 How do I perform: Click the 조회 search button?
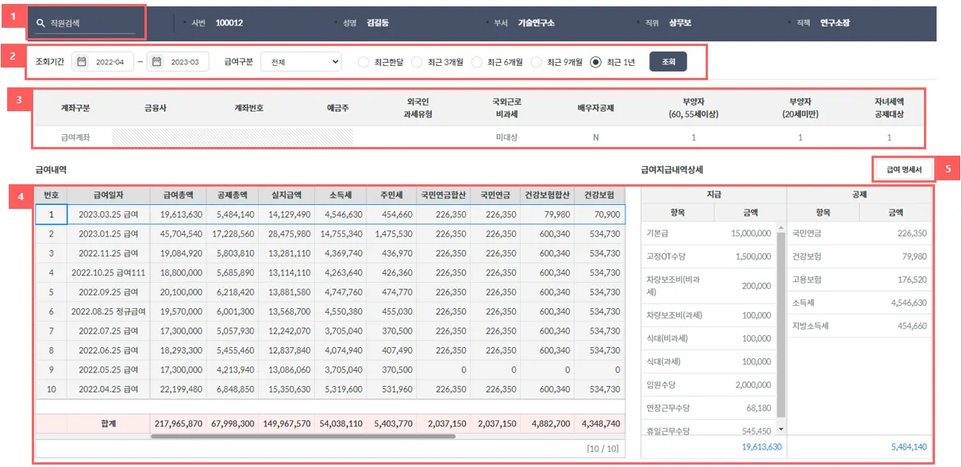coord(668,62)
